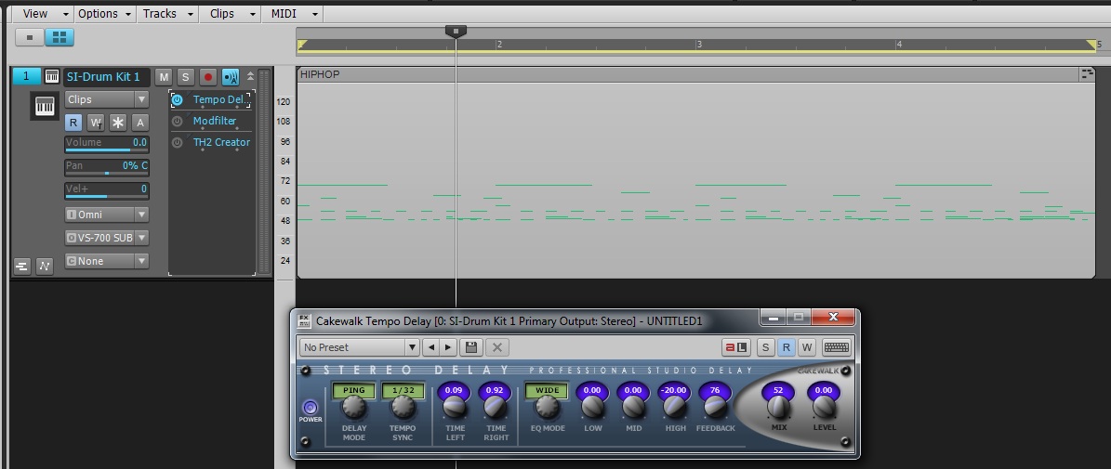Screen dimensions: 1111x469
Task: Switch to the four-square grid view button
Action: coord(60,37)
